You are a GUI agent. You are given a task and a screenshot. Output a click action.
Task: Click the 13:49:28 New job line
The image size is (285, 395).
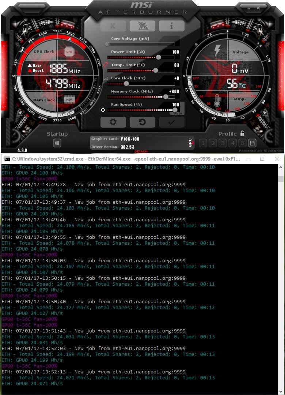click(x=94, y=185)
